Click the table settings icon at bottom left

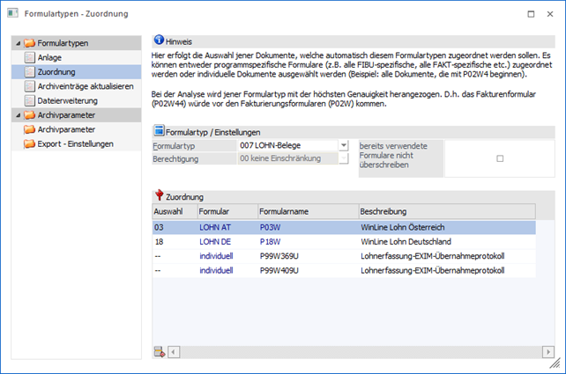click(160, 352)
